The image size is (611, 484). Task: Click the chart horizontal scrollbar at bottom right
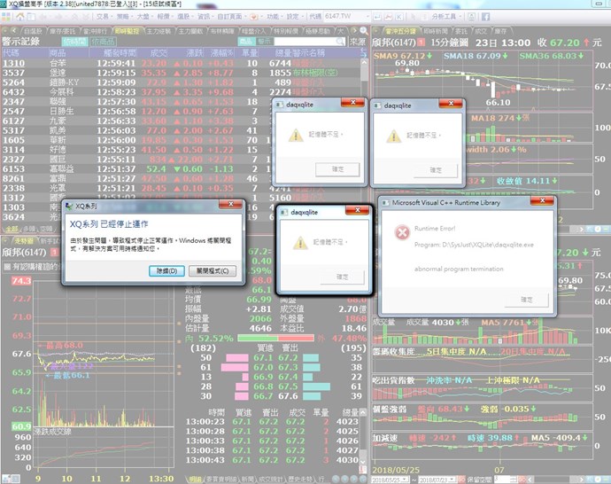click(556, 480)
